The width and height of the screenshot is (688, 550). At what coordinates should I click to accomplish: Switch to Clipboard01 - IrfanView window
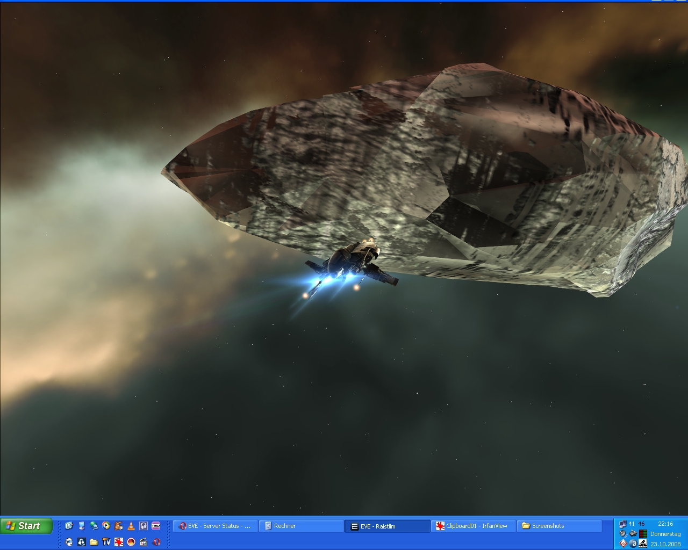(x=473, y=526)
